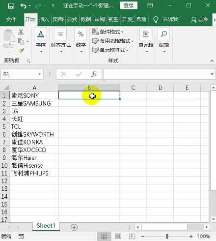The height and width of the screenshot is (241, 216).
Task: Collapse the ribbon with the chevron
Action: (212, 61)
